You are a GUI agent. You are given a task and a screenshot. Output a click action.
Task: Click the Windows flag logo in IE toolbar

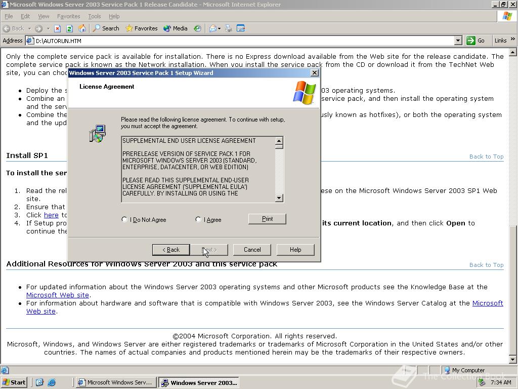tap(507, 16)
